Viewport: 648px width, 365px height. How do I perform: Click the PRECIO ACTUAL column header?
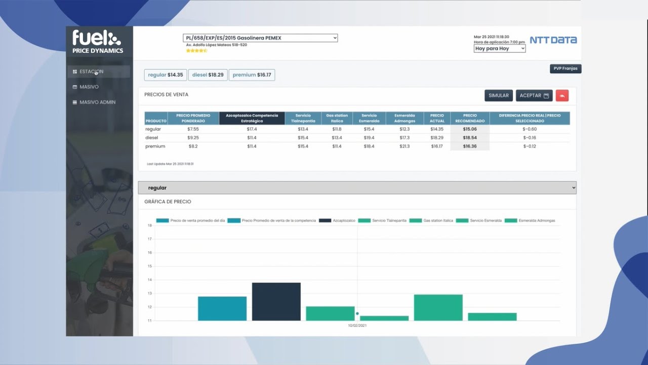437,118
